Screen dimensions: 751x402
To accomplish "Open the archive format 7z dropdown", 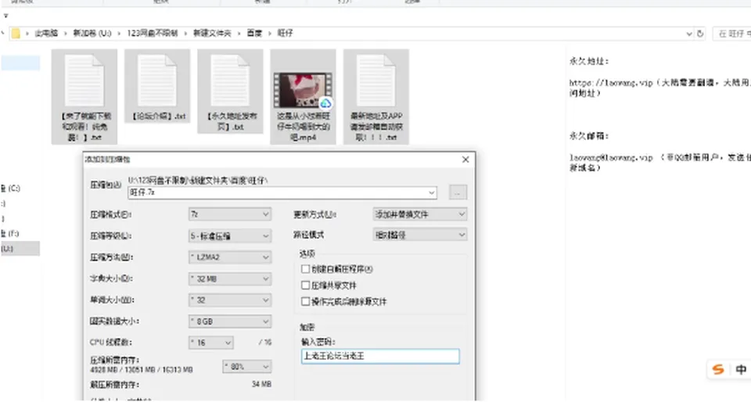I will (230, 214).
